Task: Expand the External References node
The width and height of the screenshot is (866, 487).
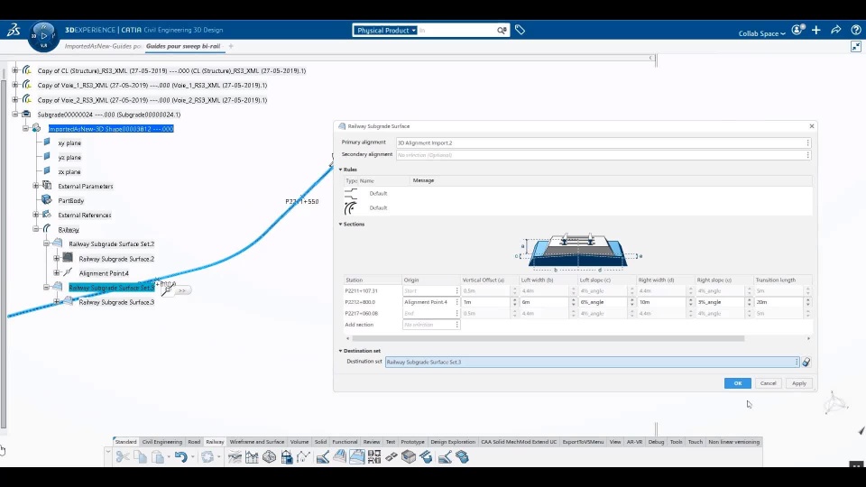Action: pos(36,215)
